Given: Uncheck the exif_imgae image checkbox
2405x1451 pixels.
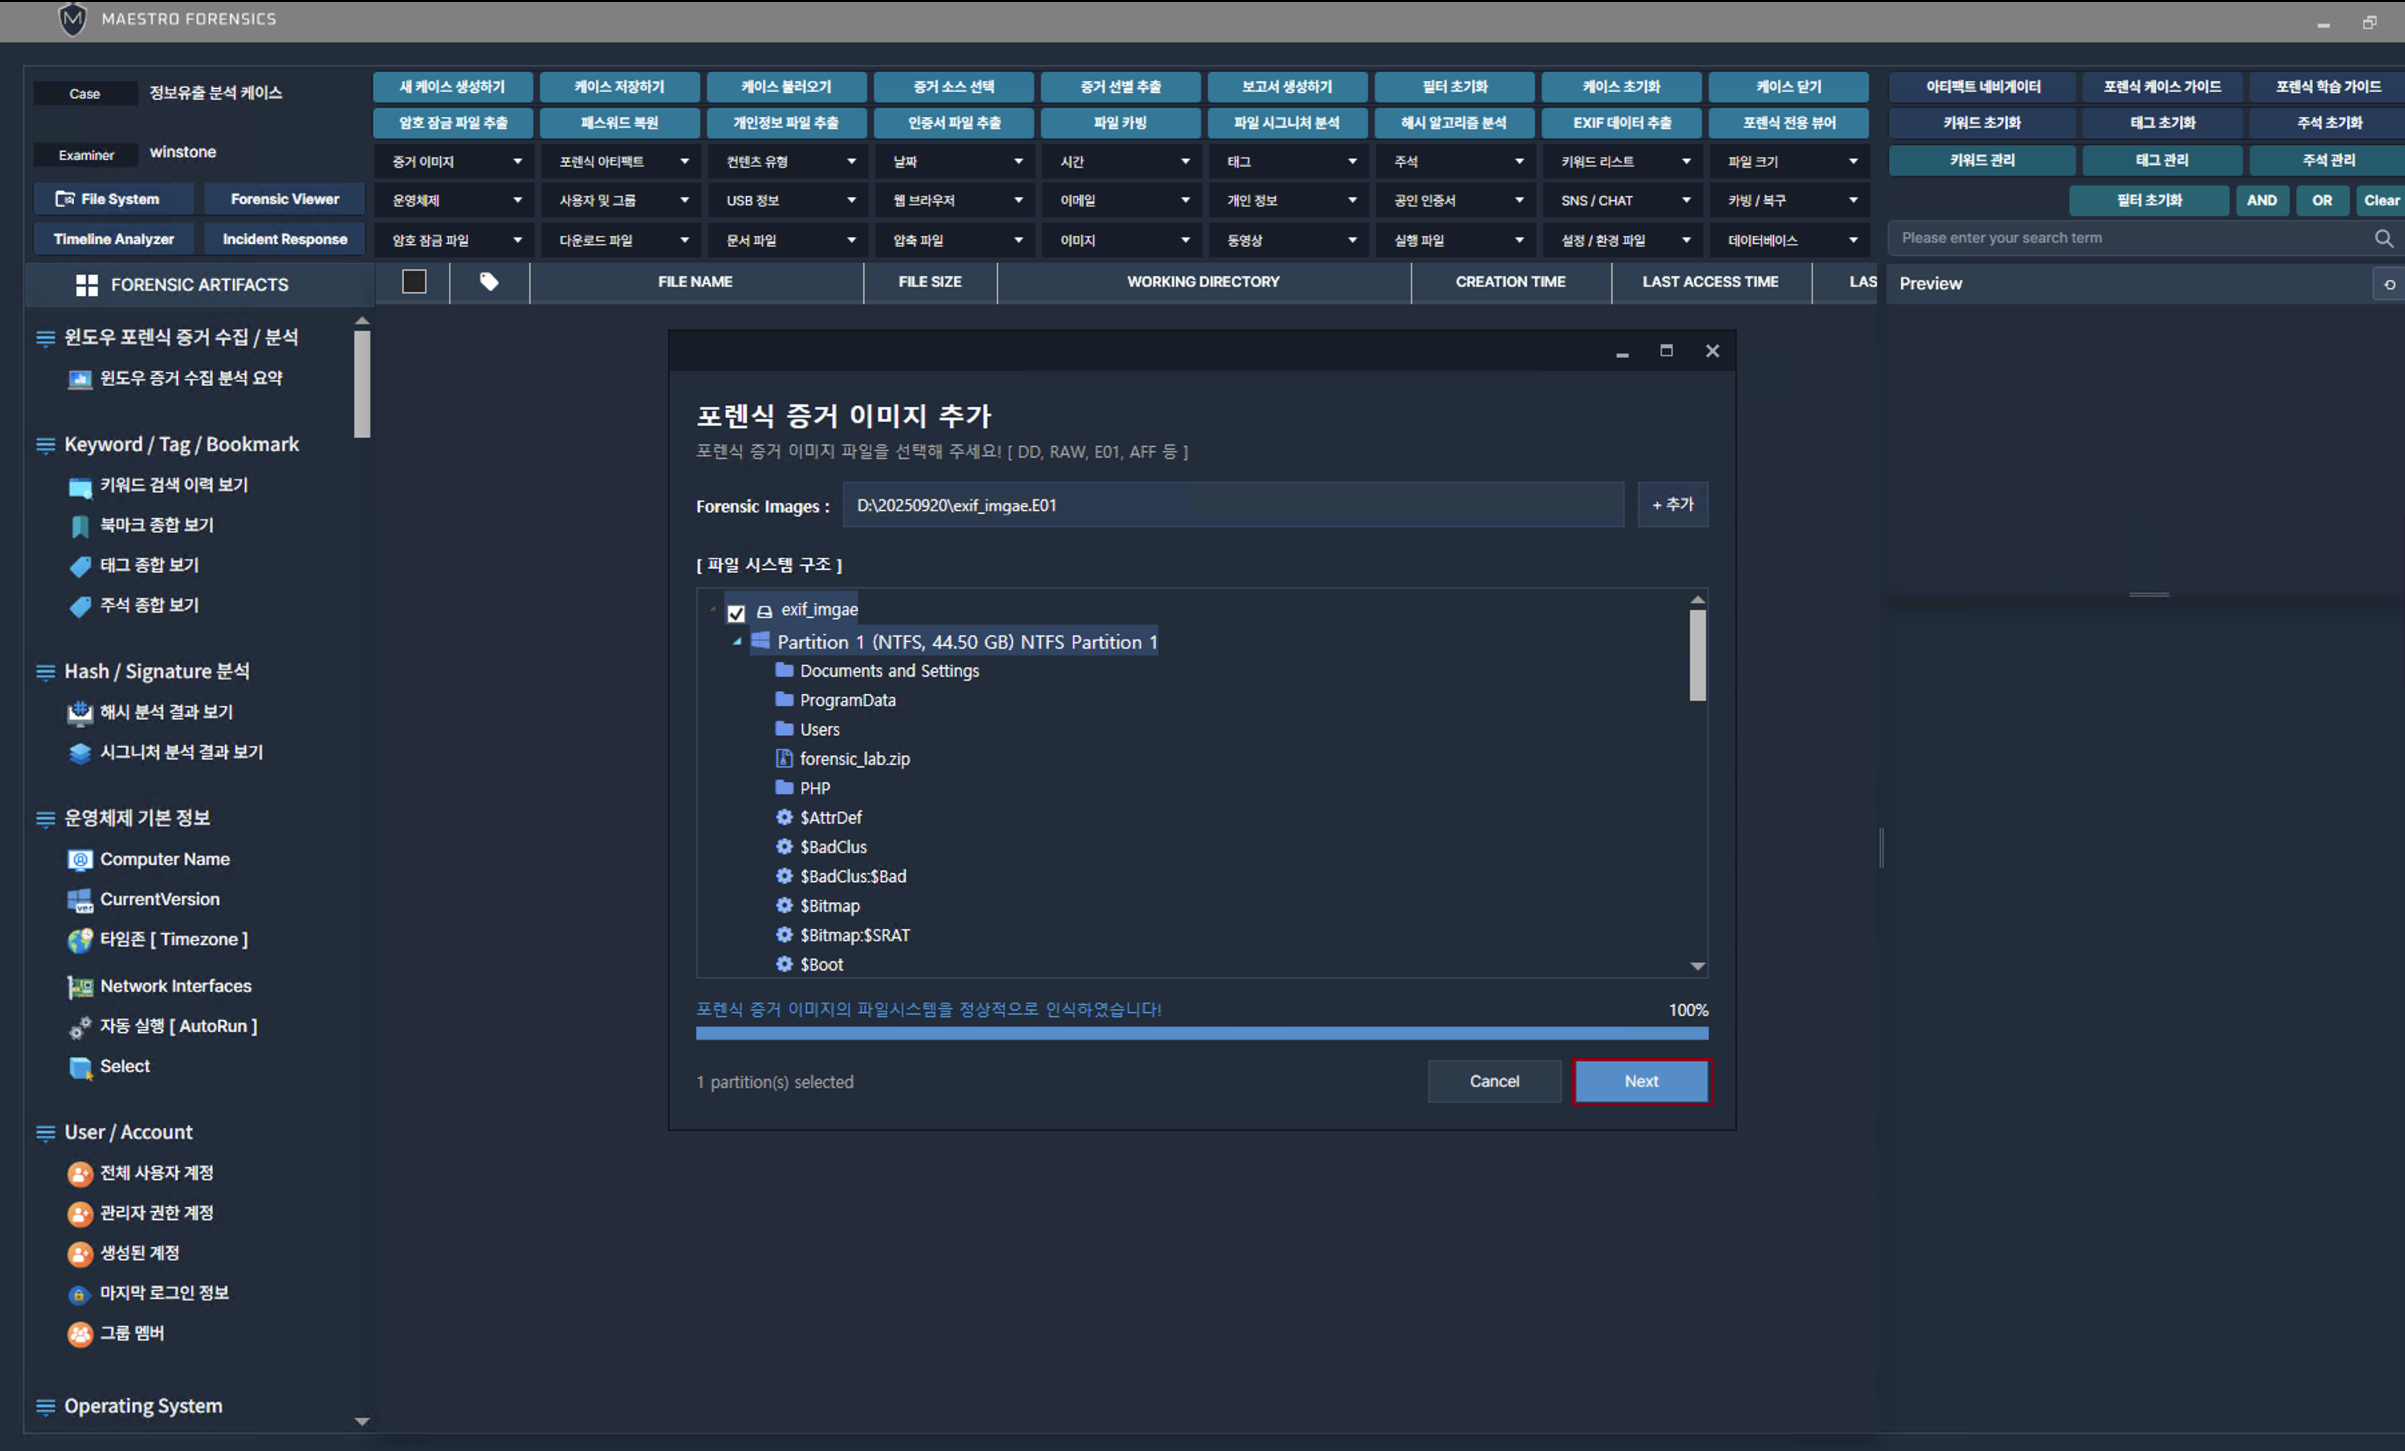Looking at the screenshot, I should click(x=736, y=613).
